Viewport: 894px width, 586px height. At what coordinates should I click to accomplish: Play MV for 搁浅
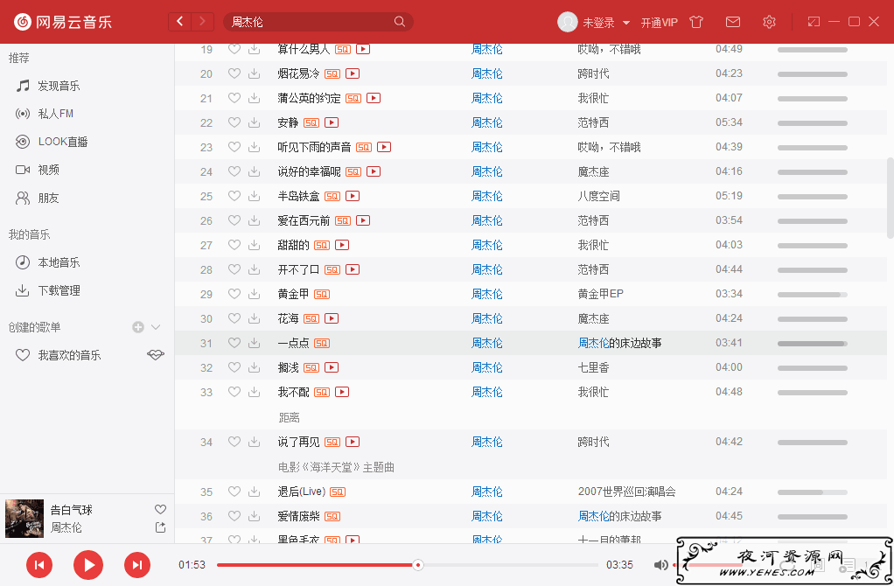click(332, 367)
